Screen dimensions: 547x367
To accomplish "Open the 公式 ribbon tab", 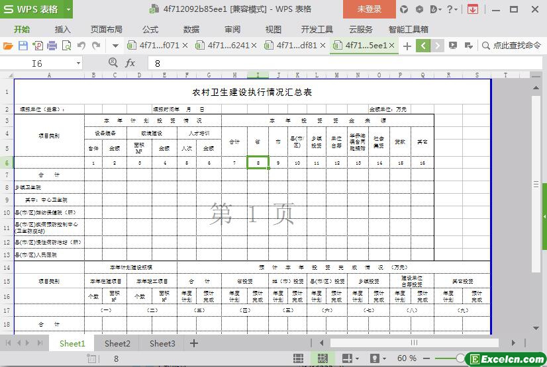I will point(150,29).
